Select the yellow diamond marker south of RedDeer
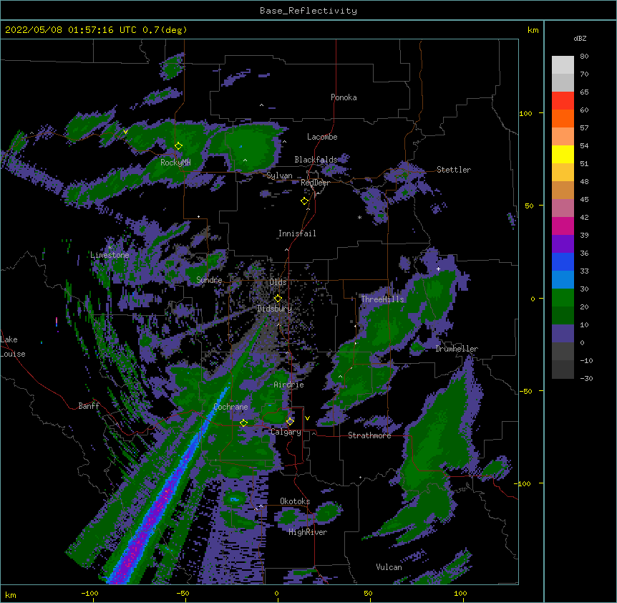 pos(304,201)
